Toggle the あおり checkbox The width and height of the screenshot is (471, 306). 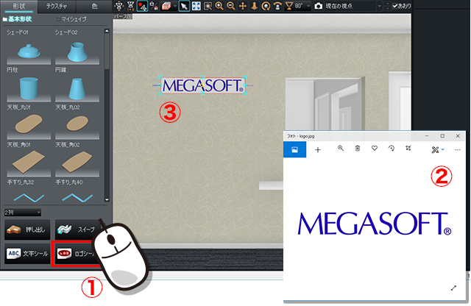[x=395, y=6]
